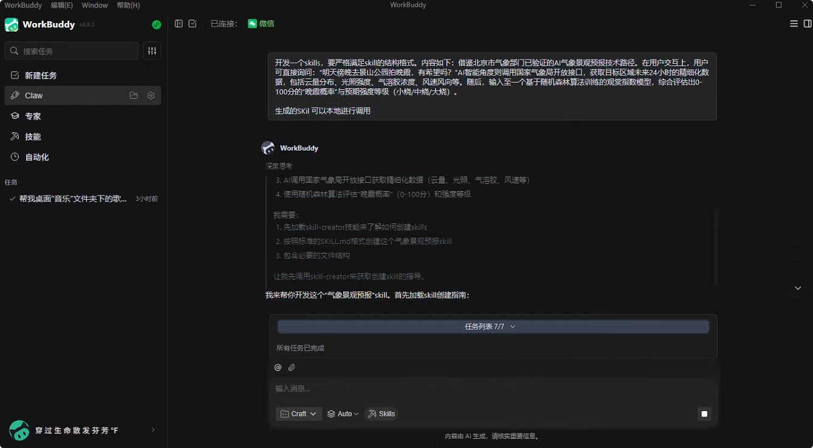Open 新建任务 in sidebar
Image resolution: width=813 pixels, height=448 pixels.
(83, 75)
